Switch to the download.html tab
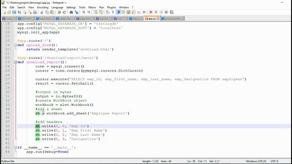The width and height of the screenshot is (292, 164). pyautogui.click(x=172, y=19)
